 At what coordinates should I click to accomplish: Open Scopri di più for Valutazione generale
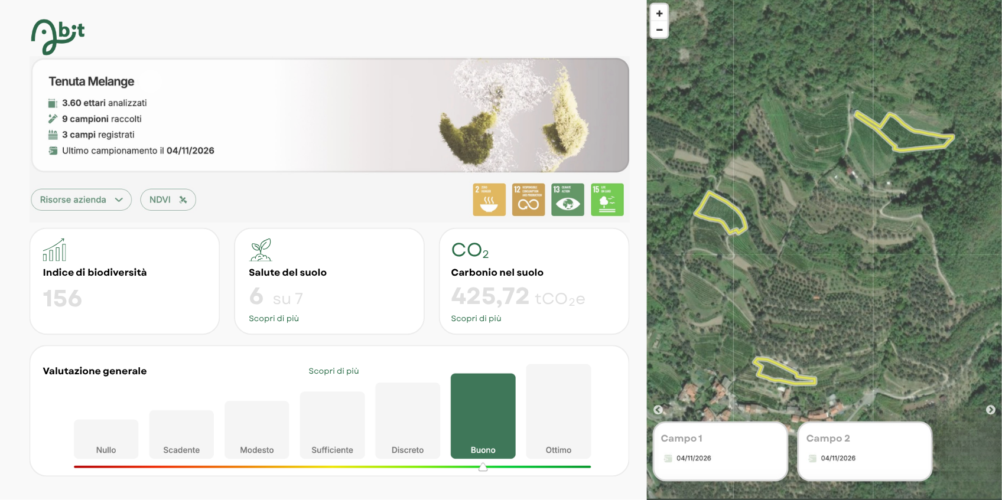[x=333, y=371]
